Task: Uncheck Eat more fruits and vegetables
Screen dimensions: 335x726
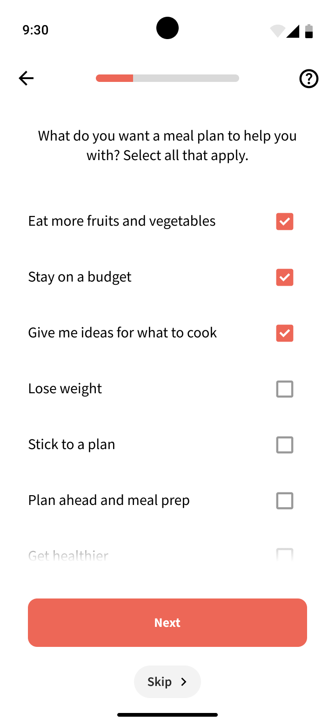Action: click(284, 222)
